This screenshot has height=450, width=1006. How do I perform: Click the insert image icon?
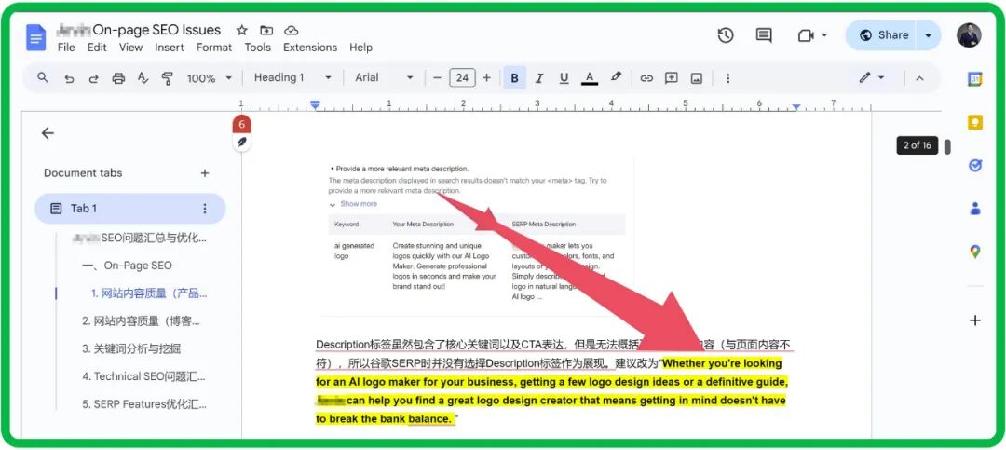point(696,78)
